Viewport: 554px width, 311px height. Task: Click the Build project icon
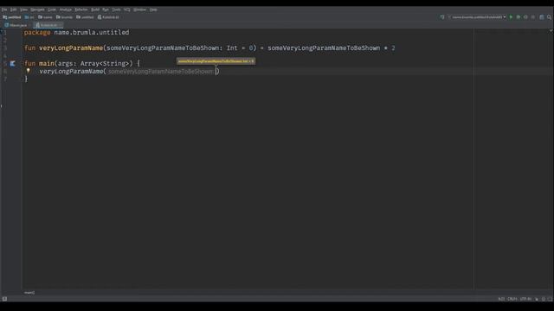[x=442, y=17]
